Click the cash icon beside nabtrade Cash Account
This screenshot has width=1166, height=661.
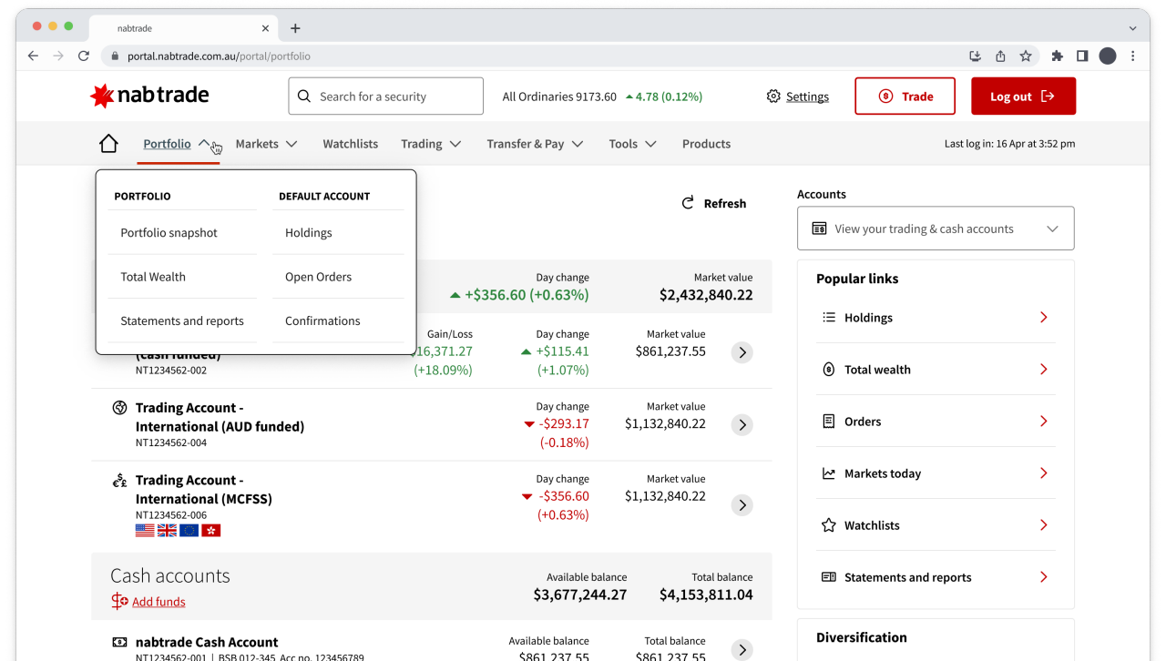pos(119,642)
